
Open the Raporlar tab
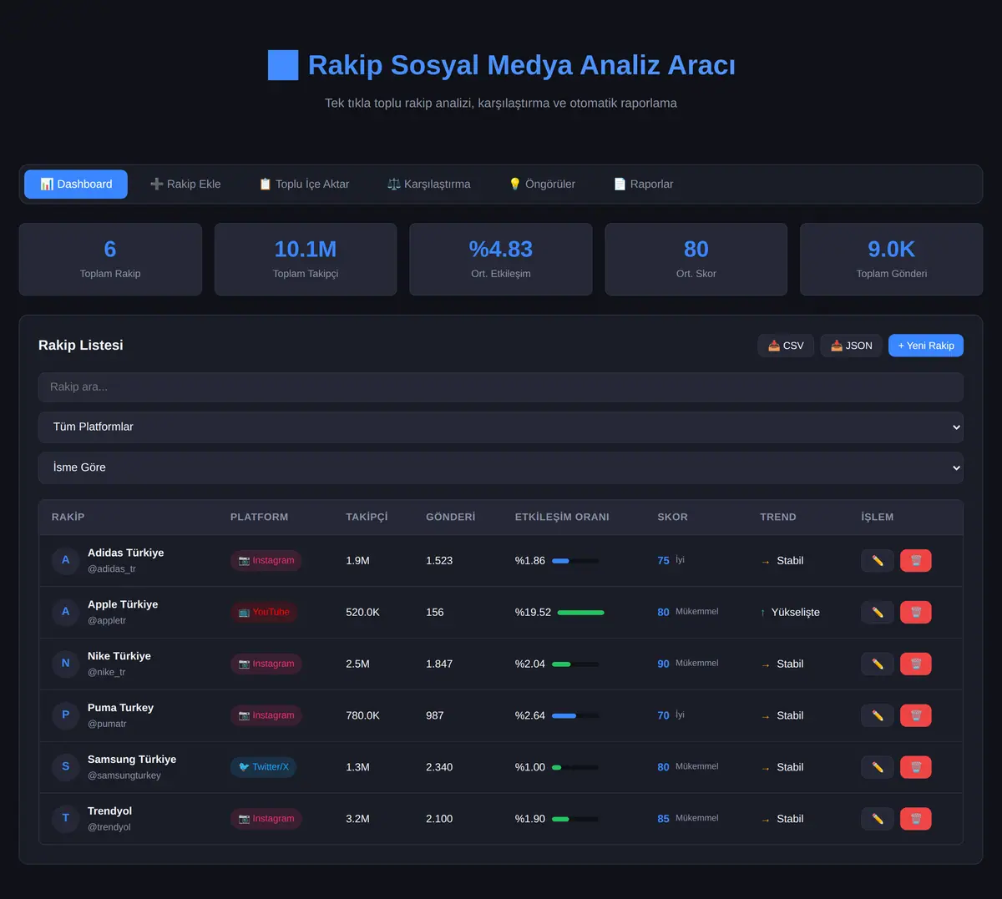[643, 184]
